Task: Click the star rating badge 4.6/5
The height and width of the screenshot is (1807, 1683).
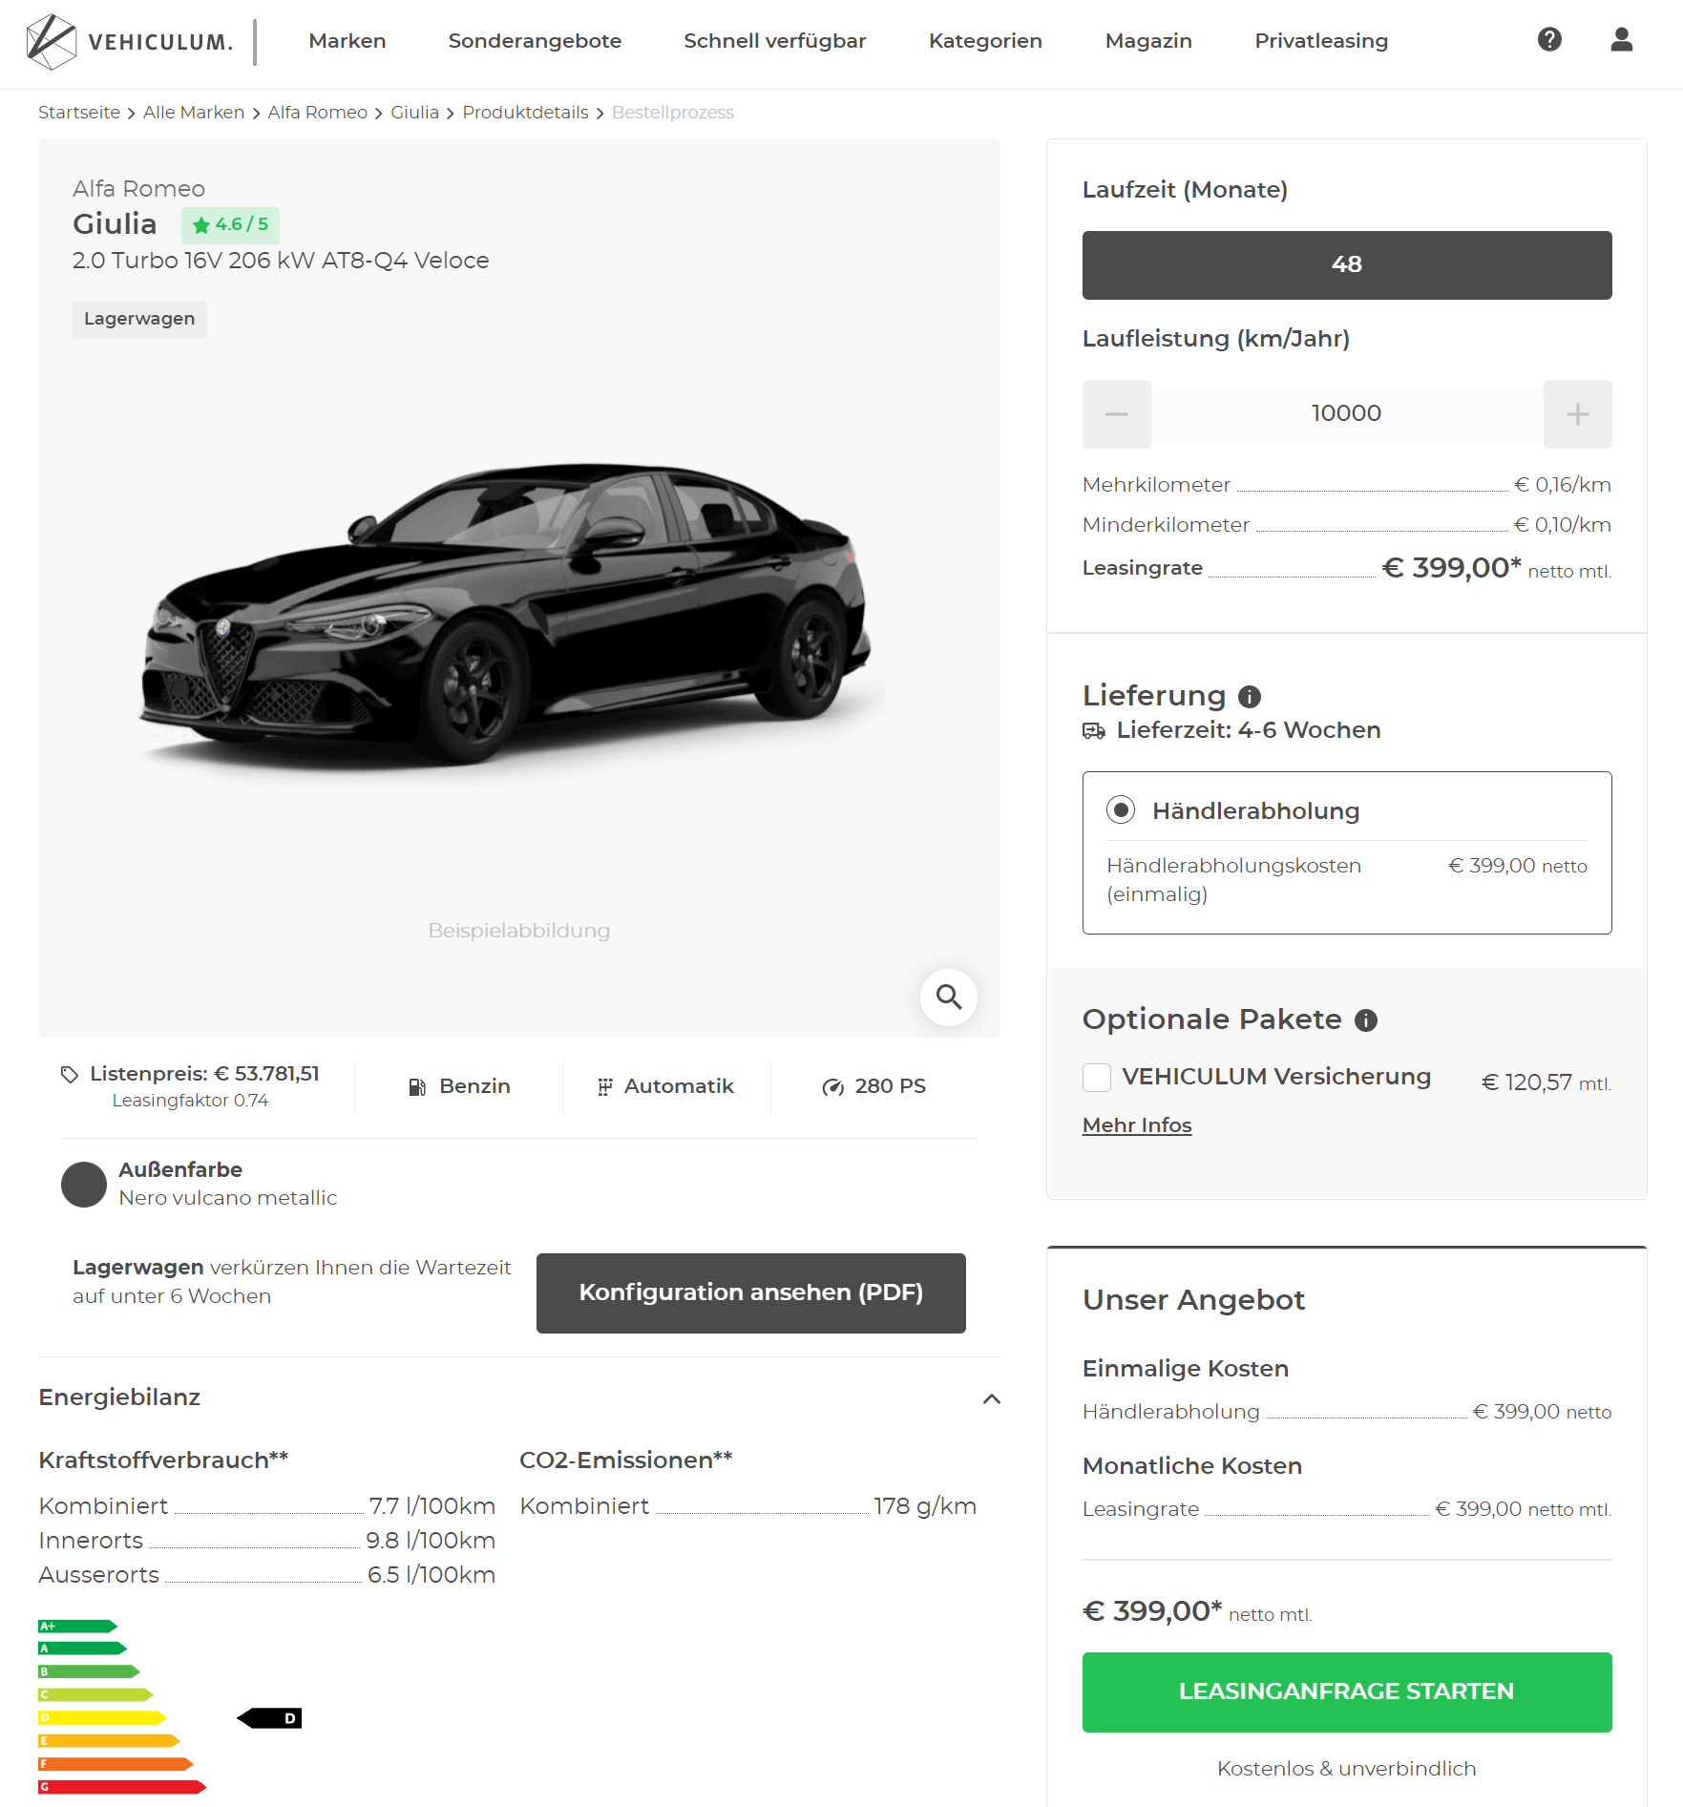Action: click(x=230, y=225)
